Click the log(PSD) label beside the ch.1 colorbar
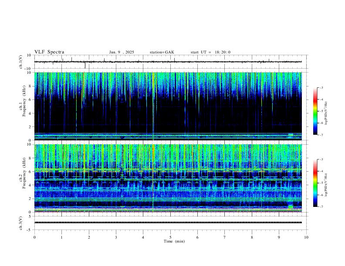The width and height of the screenshot is (345, 266). (x=326, y=113)
